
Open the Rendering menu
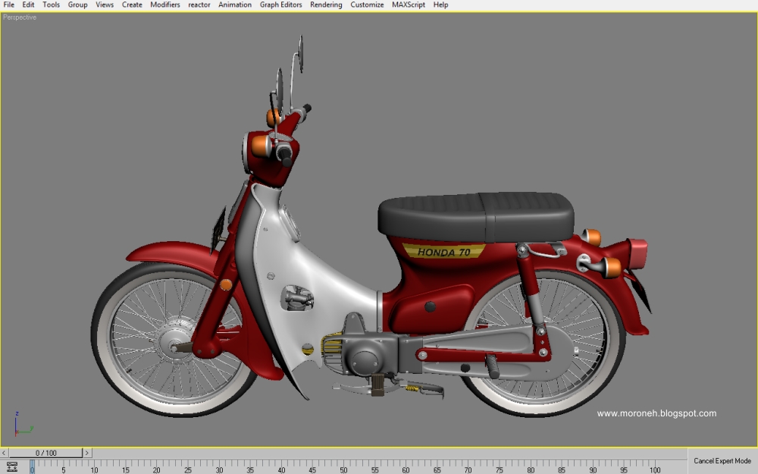(x=326, y=5)
